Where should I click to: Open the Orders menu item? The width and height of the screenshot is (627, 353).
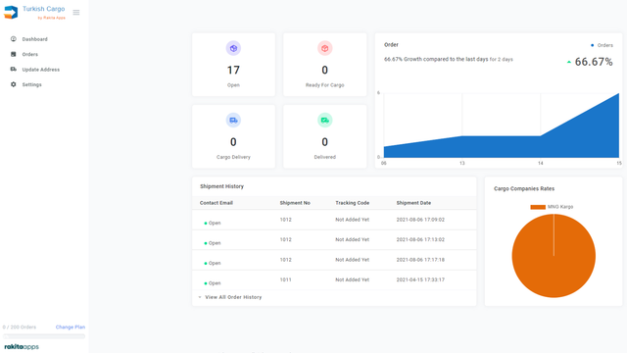pyautogui.click(x=30, y=54)
